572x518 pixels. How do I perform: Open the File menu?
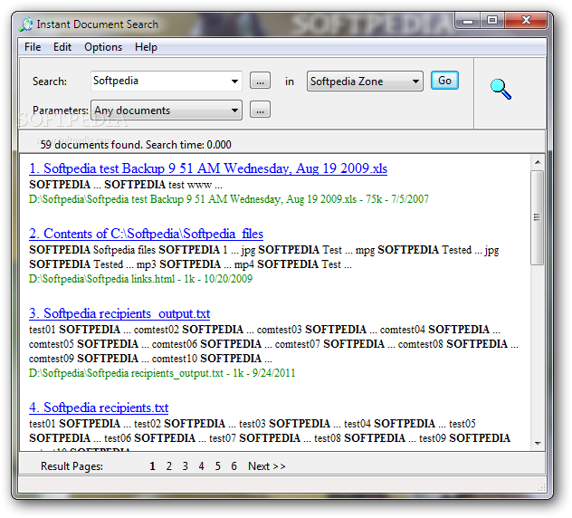click(33, 47)
